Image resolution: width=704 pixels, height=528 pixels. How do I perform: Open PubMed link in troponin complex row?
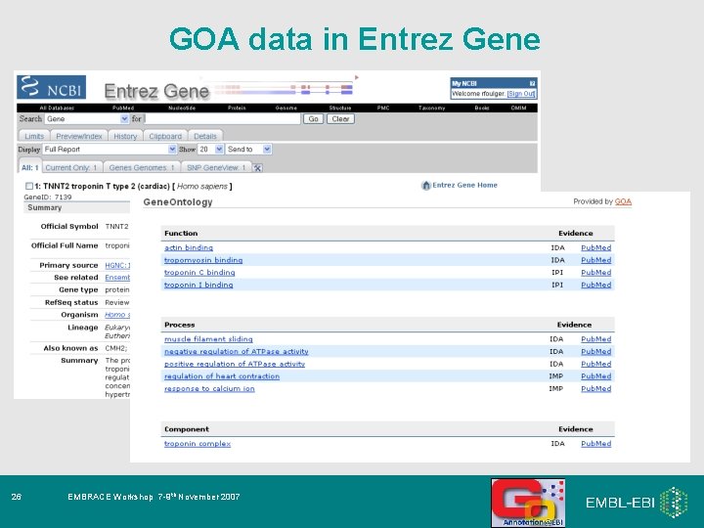click(595, 444)
